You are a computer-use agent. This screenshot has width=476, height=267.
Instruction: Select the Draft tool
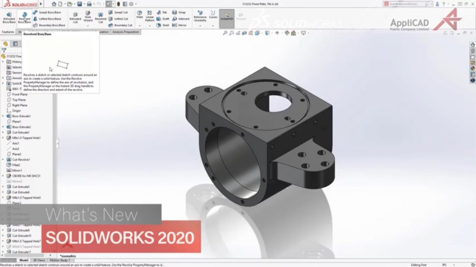pos(163,19)
